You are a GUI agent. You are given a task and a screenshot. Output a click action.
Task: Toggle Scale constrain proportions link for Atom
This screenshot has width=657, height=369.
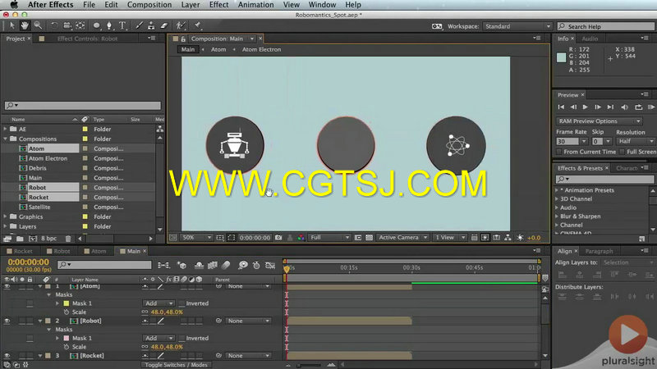pyautogui.click(x=145, y=312)
